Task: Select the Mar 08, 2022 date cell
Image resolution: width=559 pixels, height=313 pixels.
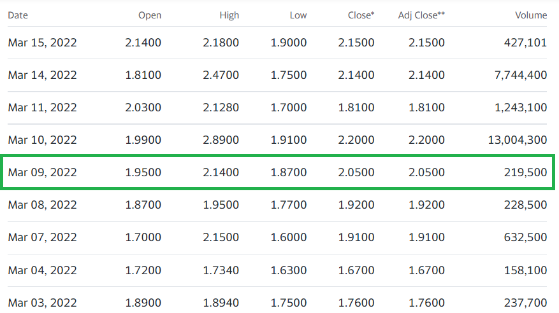Action: (x=43, y=205)
